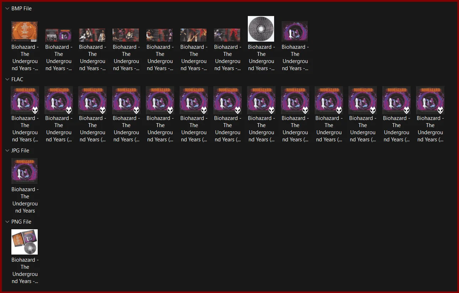Select BMP booklet spread with band group photo
The height and width of the screenshot is (293, 459).
tap(58, 35)
